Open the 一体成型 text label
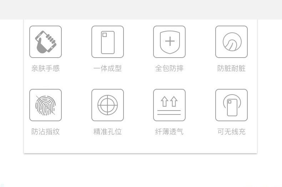This screenshot has height=187, width=282. click(107, 68)
